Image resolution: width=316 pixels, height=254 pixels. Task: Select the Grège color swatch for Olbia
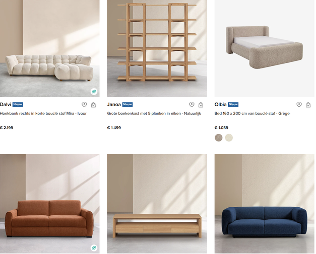[218, 138]
